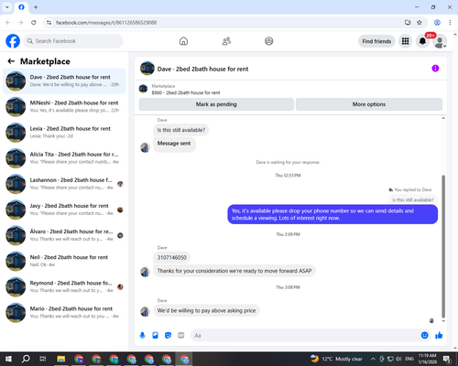Open a new browser tab
This screenshot has height=366, width=458.
[x=36, y=7]
